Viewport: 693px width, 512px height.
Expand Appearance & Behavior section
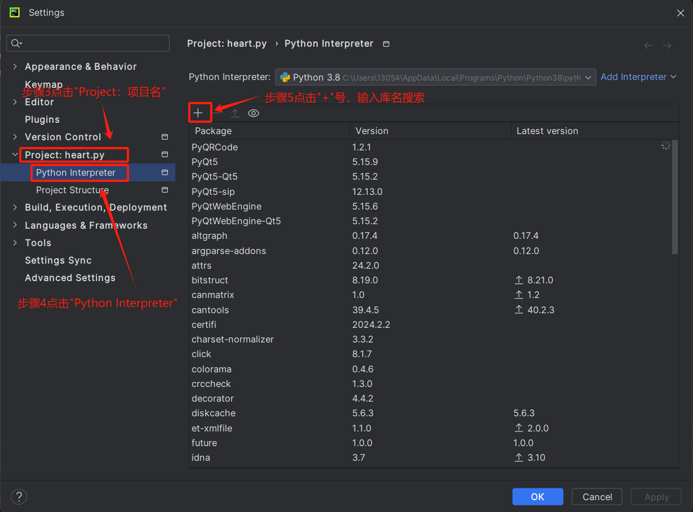click(15, 66)
